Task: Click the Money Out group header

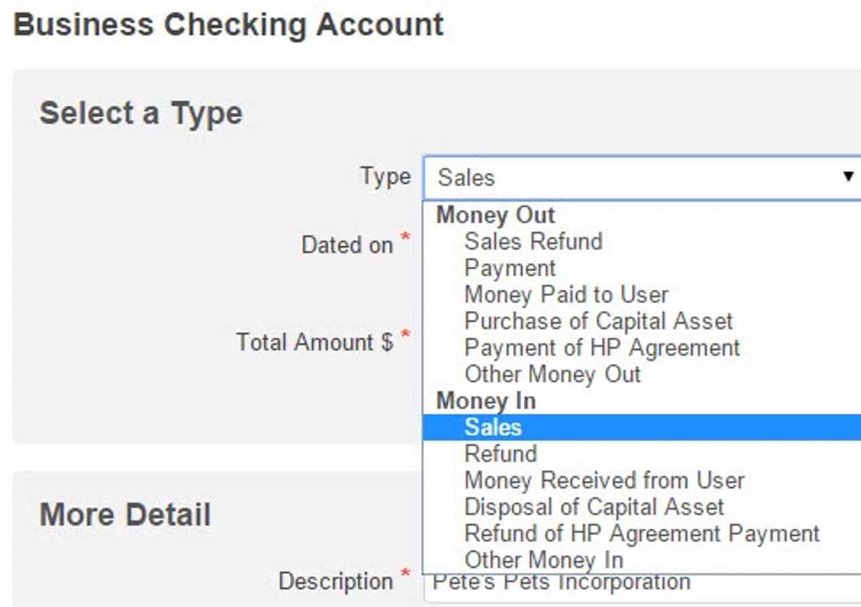Action: tap(496, 215)
